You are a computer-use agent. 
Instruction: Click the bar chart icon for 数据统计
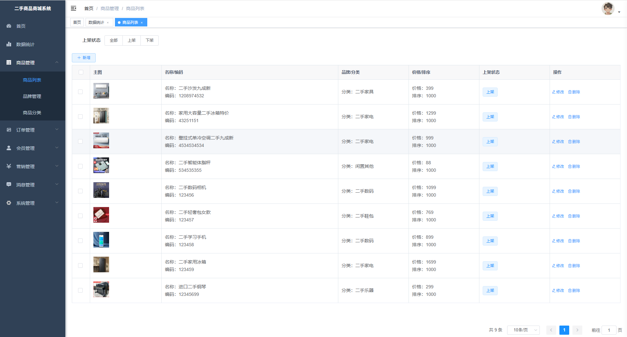click(9, 44)
